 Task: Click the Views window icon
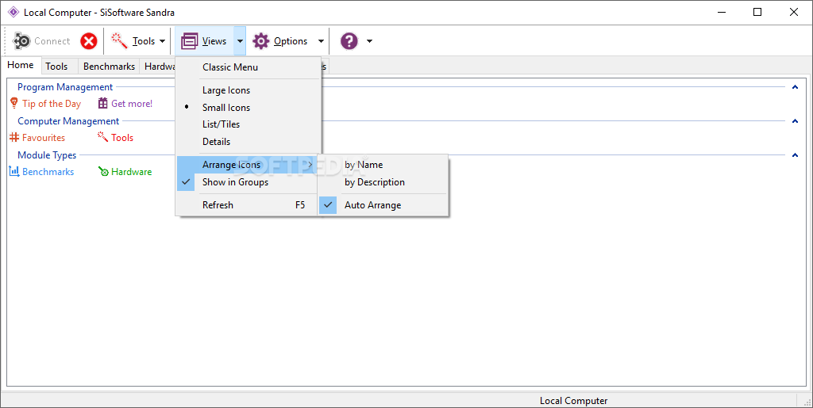pos(190,41)
